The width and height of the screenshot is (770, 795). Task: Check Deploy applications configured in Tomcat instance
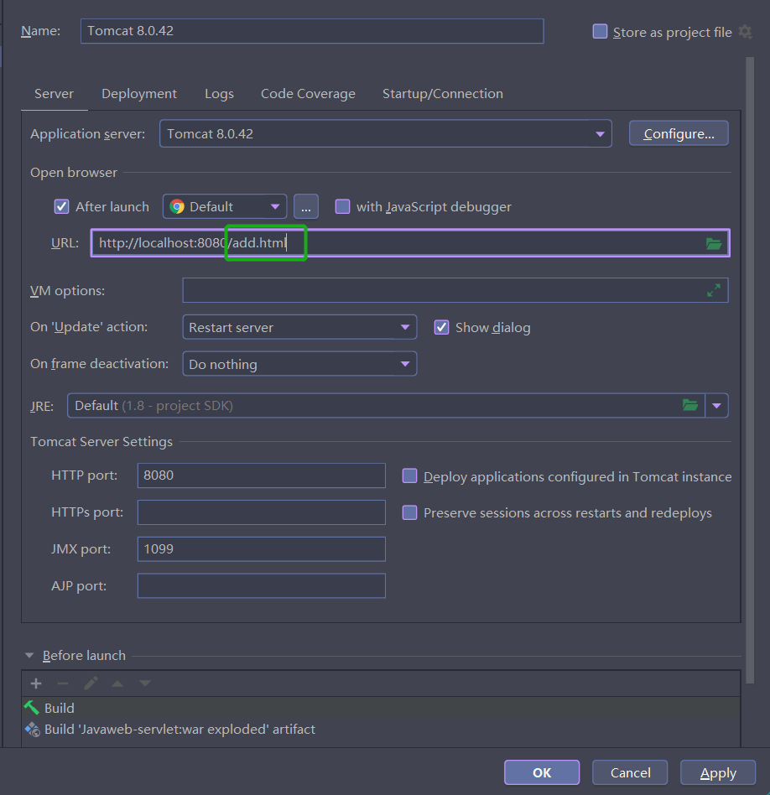[x=409, y=476]
